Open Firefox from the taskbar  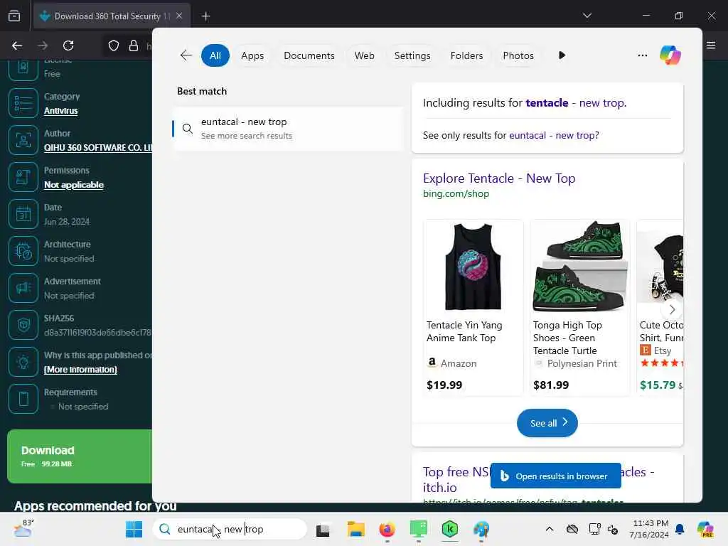click(387, 529)
